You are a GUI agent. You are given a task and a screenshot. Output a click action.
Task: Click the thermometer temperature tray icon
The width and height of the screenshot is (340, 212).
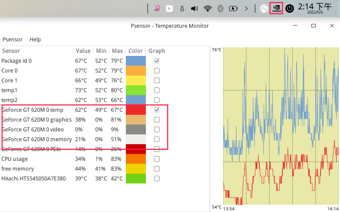click(182, 8)
